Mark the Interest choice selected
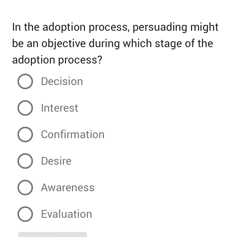 [25, 108]
